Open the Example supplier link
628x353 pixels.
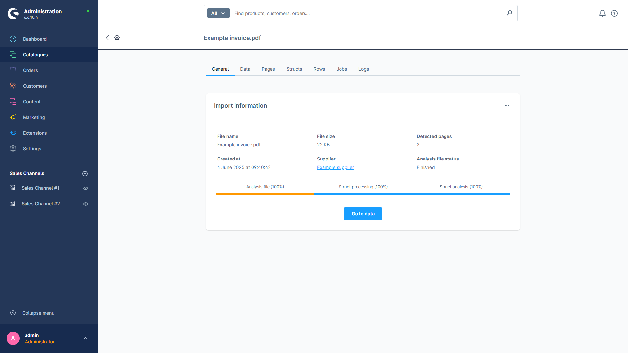335,167
